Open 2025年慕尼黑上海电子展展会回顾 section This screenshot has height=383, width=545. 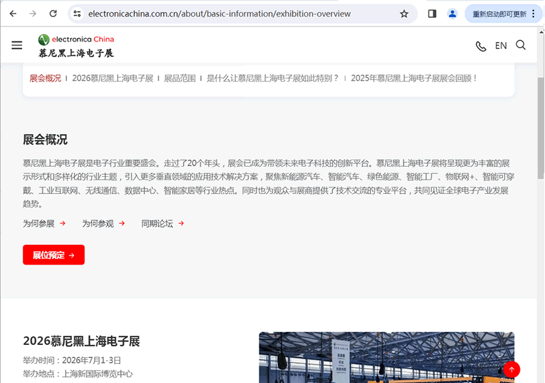pyautogui.click(x=414, y=78)
